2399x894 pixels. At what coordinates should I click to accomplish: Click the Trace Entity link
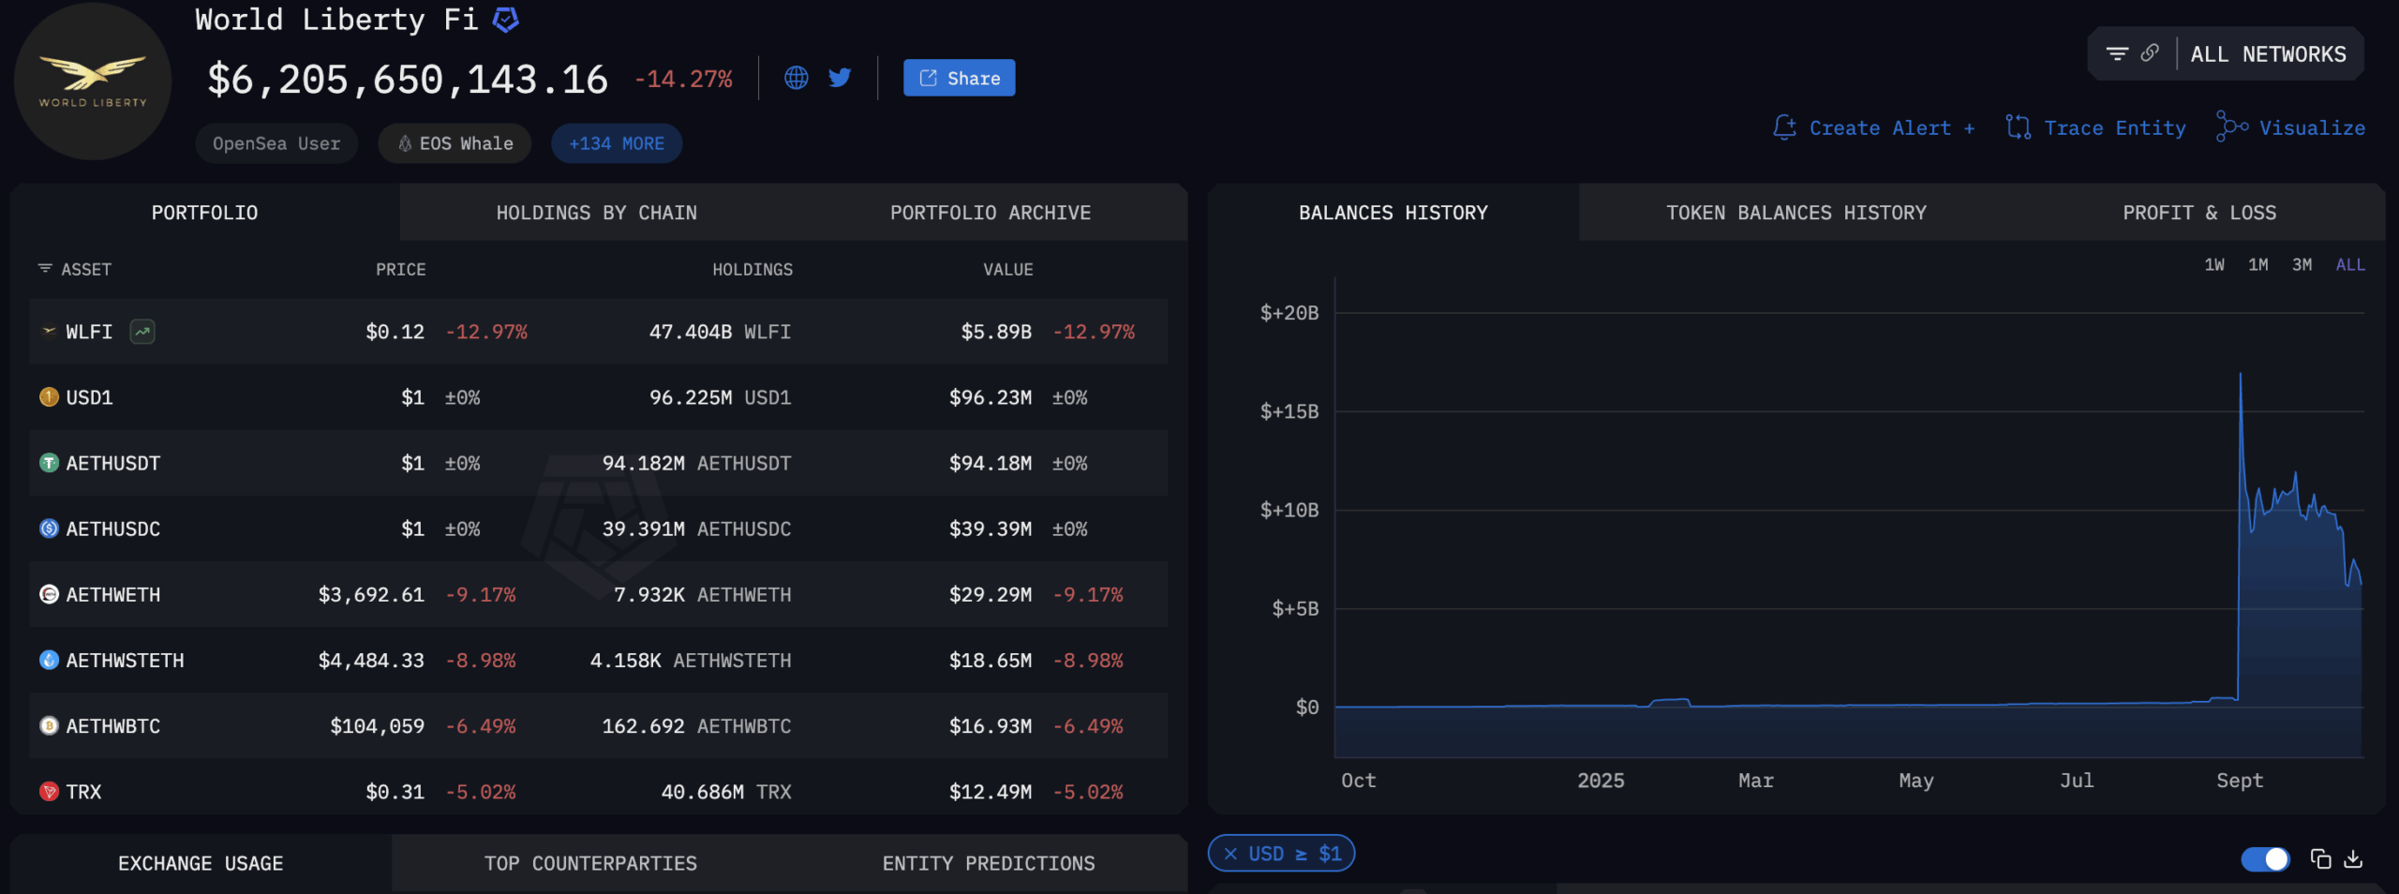tap(2095, 127)
